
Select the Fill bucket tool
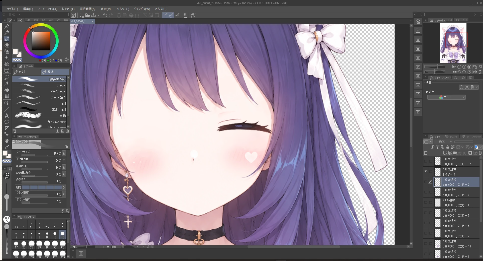point(7,90)
